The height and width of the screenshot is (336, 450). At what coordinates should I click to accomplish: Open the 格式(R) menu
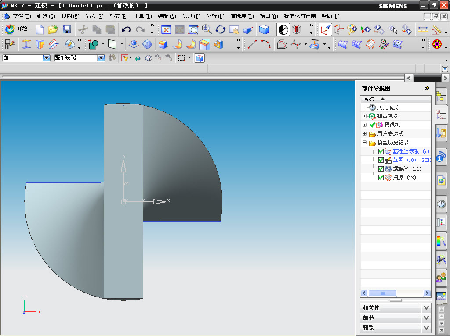pyautogui.click(x=119, y=16)
